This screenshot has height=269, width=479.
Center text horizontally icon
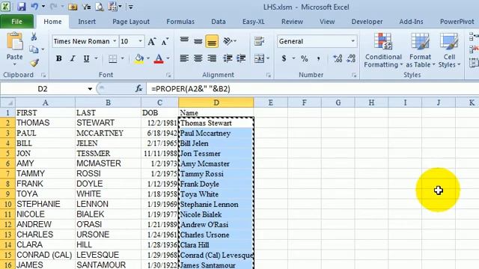point(198,58)
